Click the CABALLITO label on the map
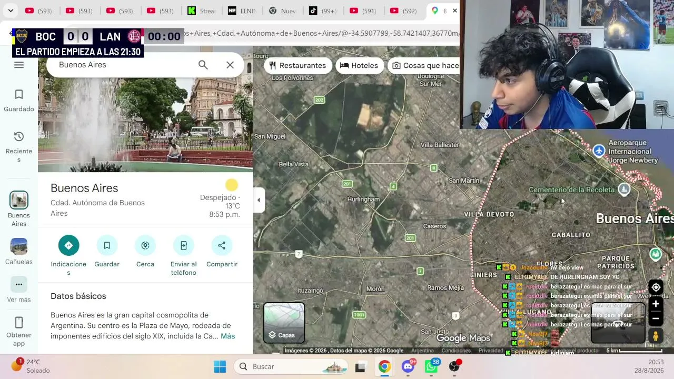674x379 pixels. pos(571,235)
